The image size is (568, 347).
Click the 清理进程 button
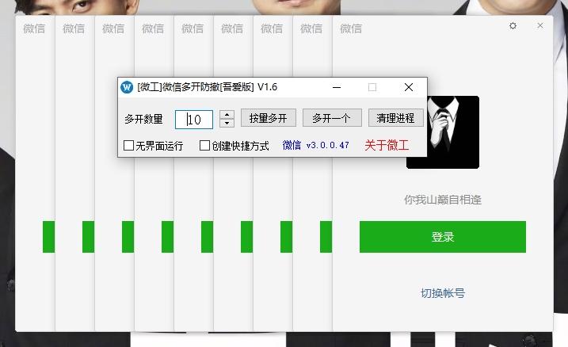395,118
